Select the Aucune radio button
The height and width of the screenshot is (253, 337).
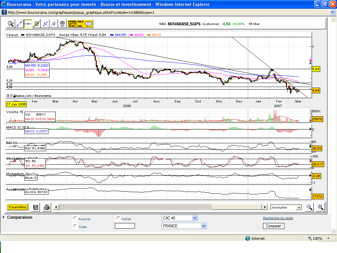click(x=75, y=218)
